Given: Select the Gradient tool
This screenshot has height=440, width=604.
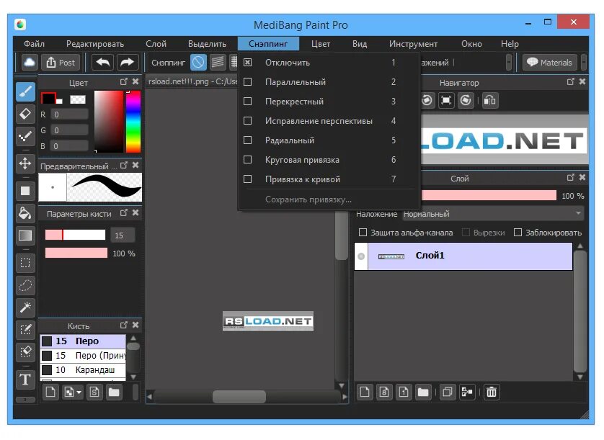Looking at the screenshot, I should [25, 235].
